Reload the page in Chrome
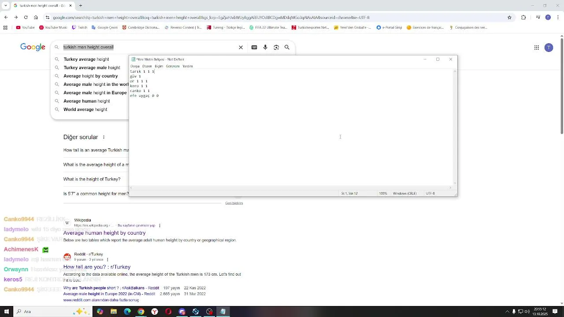564x317 pixels. 26,18
